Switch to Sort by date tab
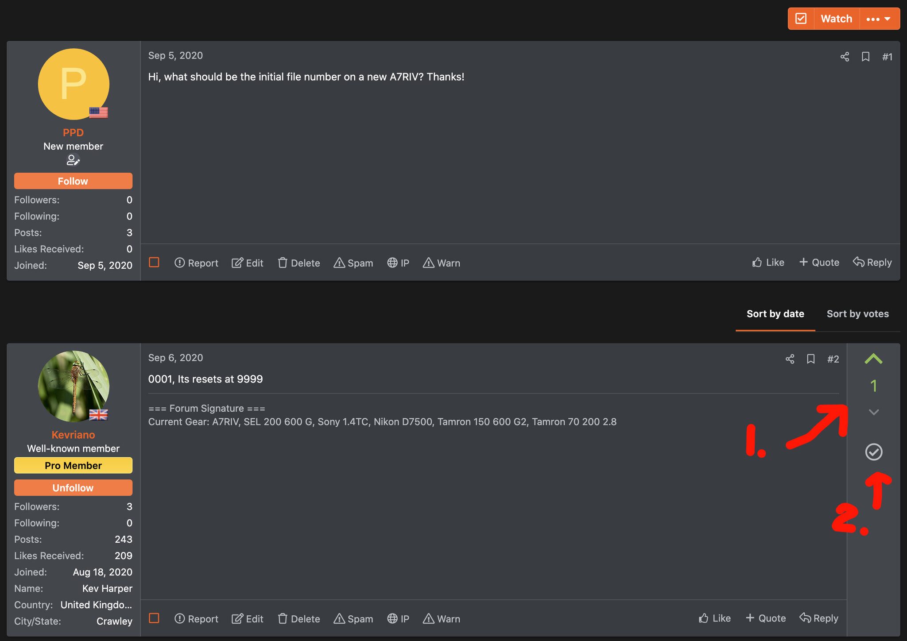This screenshot has width=907, height=641. (x=775, y=313)
